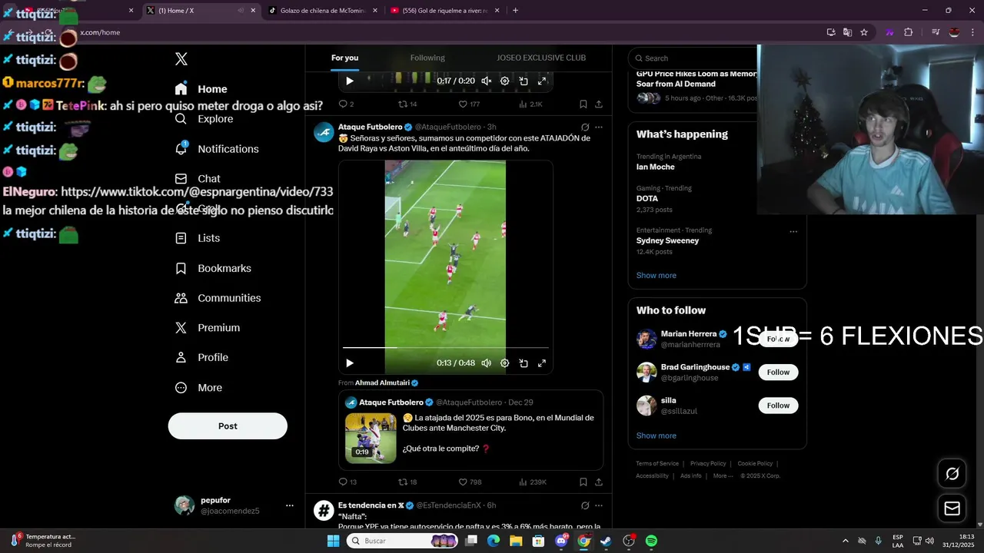The height and width of the screenshot is (553, 984).
Task: View 239K analytics of the post
Action: tap(533, 482)
